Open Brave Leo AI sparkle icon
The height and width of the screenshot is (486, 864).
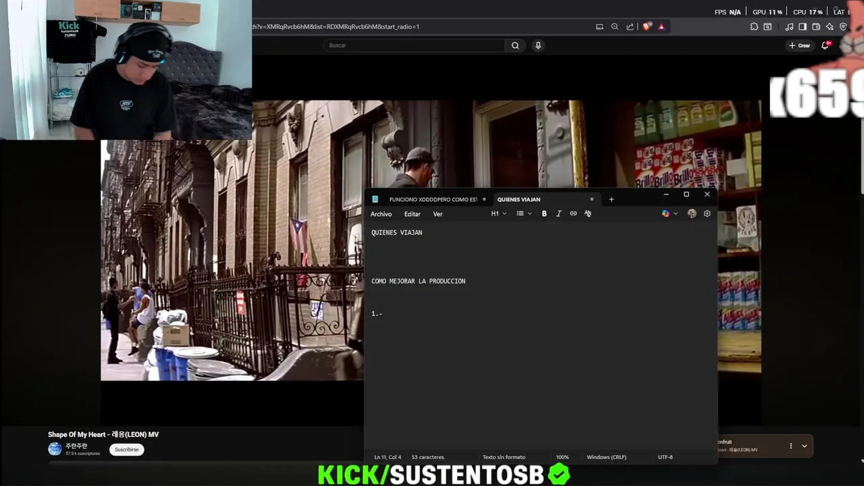pos(830,27)
